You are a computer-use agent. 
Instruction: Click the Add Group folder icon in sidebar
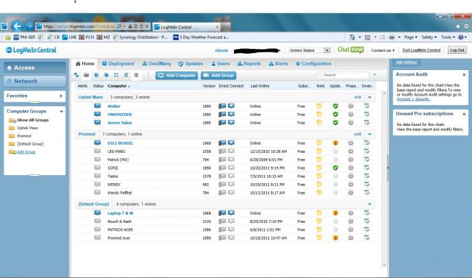point(12,152)
